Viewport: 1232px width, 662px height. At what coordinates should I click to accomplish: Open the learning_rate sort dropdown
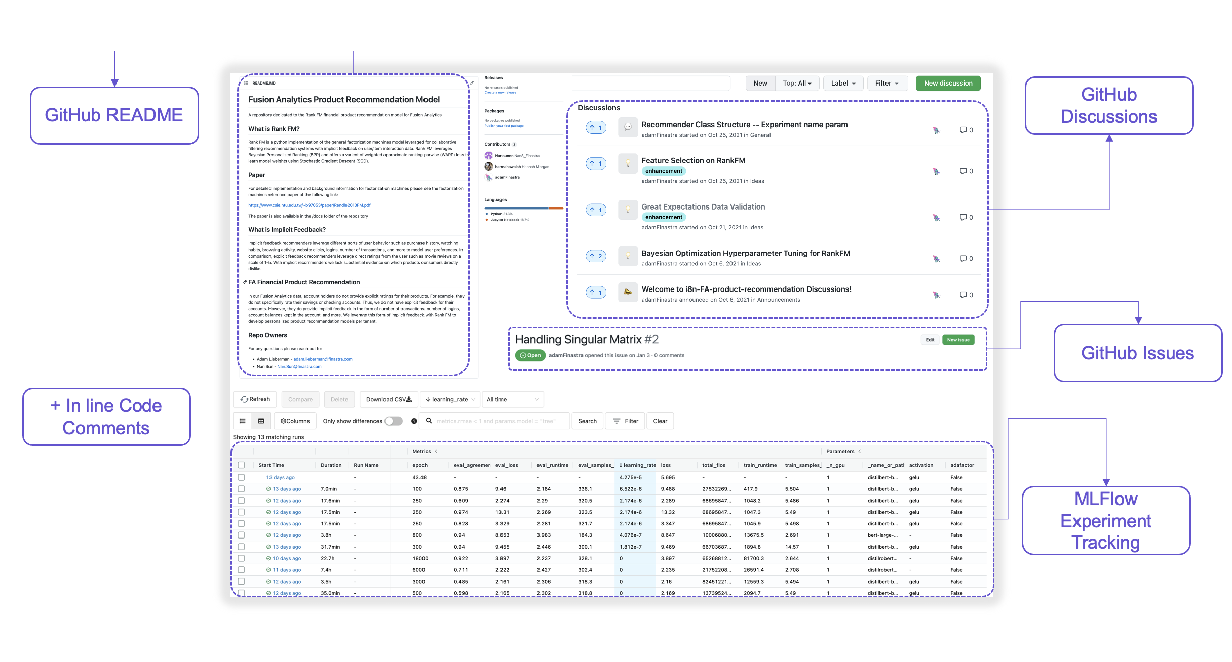[x=450, y=399]
